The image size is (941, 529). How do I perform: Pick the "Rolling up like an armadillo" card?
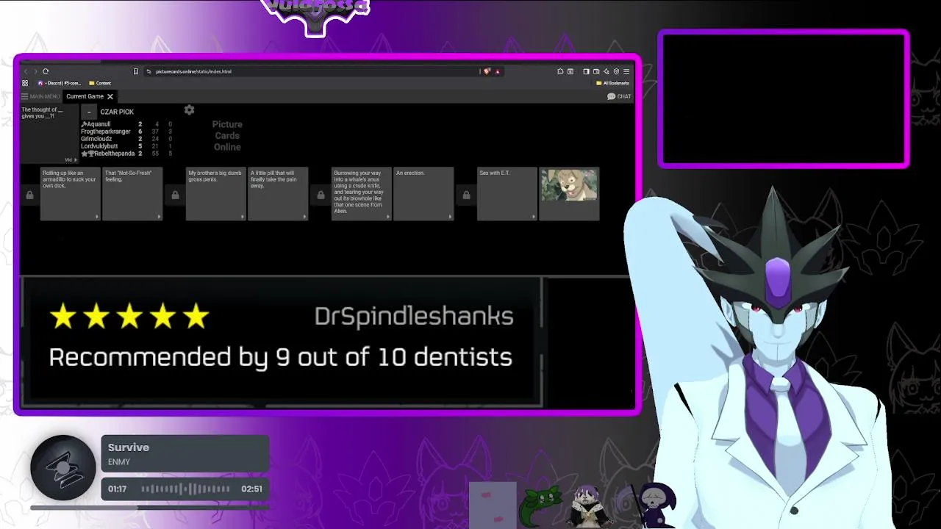pos(70,194)
